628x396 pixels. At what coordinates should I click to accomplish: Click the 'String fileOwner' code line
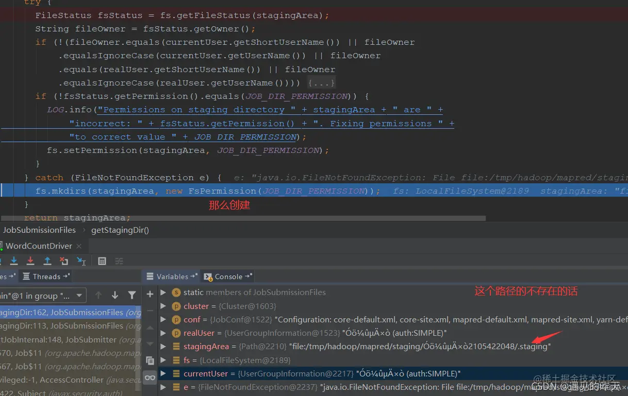click(x=145, y=29)
